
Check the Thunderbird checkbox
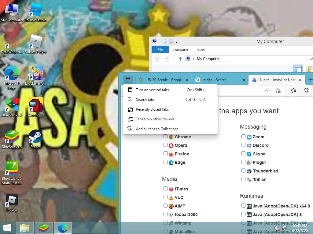click(x=243, y=171)
